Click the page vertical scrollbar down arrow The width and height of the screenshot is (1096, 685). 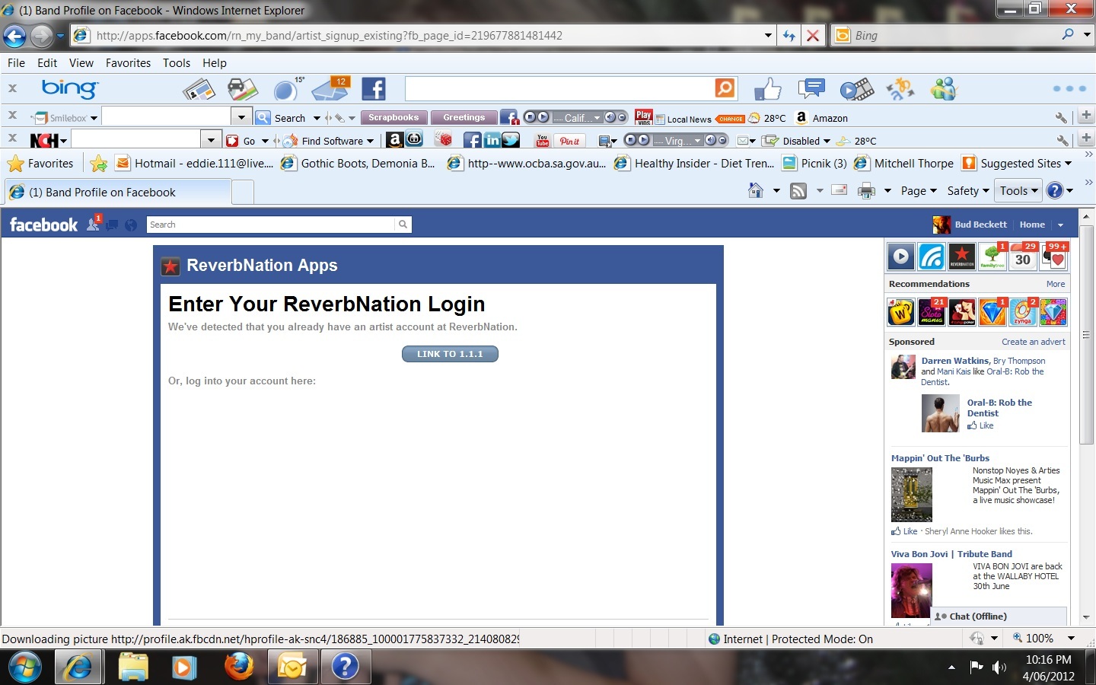1086,617
